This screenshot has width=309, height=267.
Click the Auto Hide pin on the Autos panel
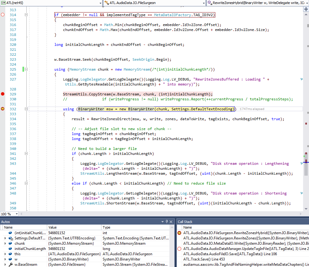pyautogui.click(x=166, y=221)
